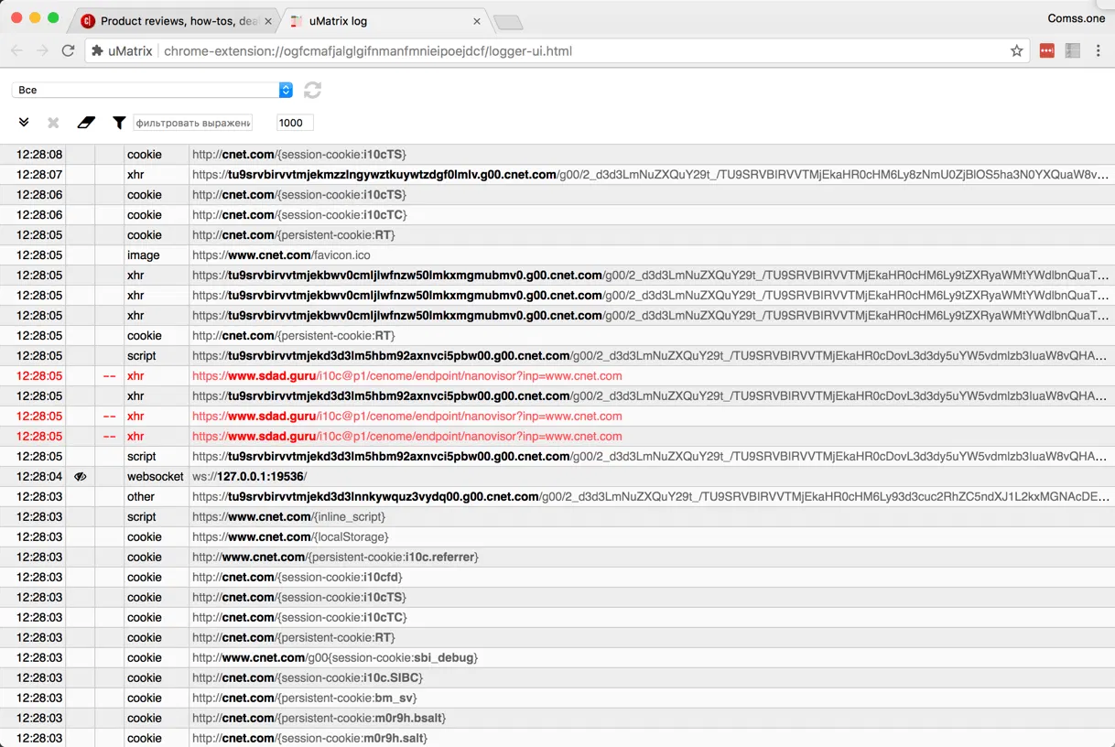Click the ws://127.0.0.1:19536 websocket entry
The height and width of the screenshot is (747, 1115).
pyautogui.click(x=249, y=477)
